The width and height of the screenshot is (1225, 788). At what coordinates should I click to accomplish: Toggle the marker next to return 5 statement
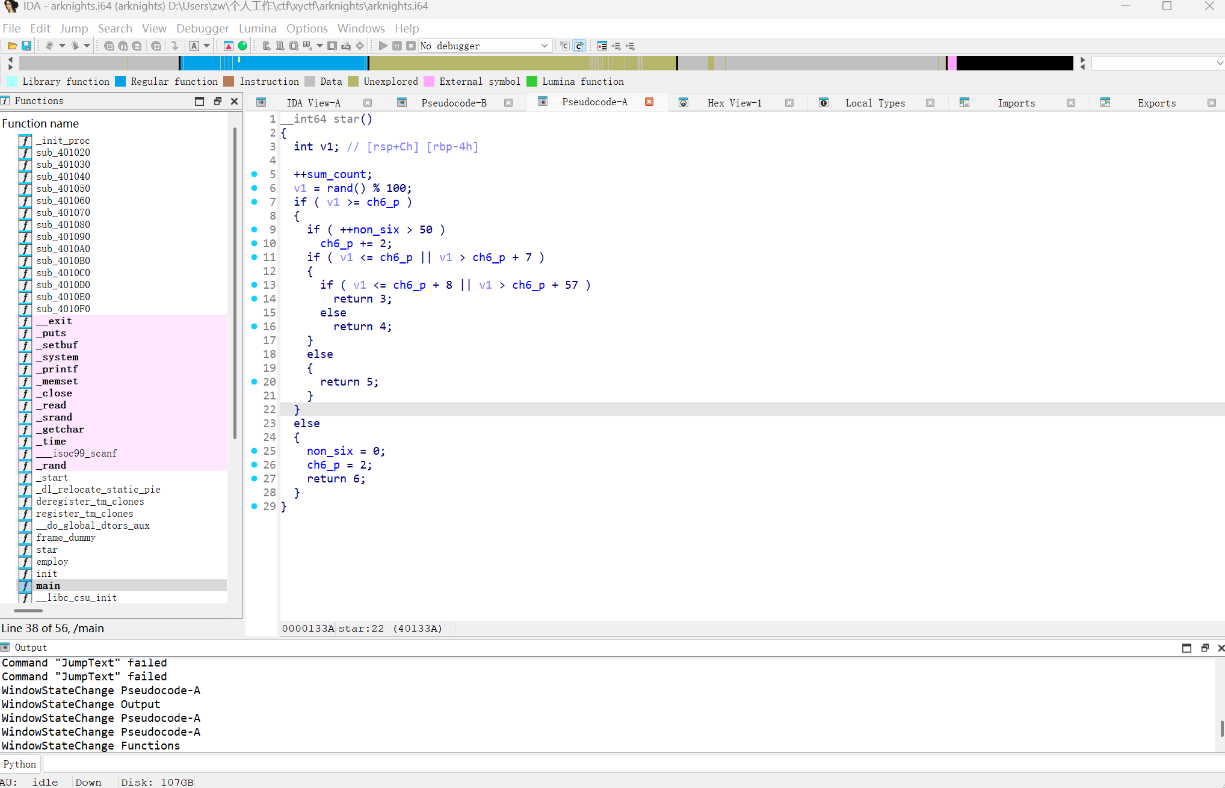pos(255,382)
